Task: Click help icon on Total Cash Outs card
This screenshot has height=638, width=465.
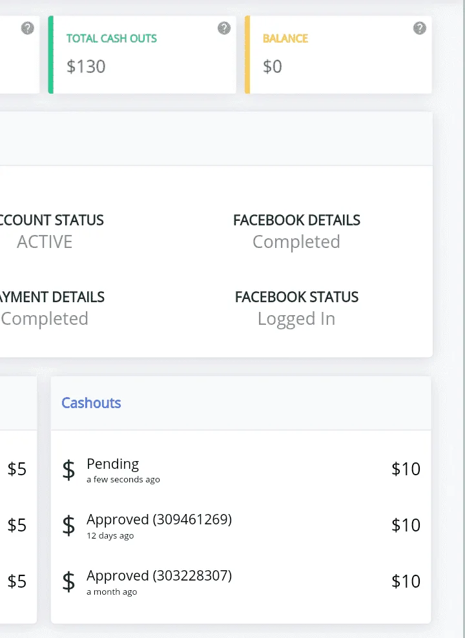Action: [x=224, y=28]
